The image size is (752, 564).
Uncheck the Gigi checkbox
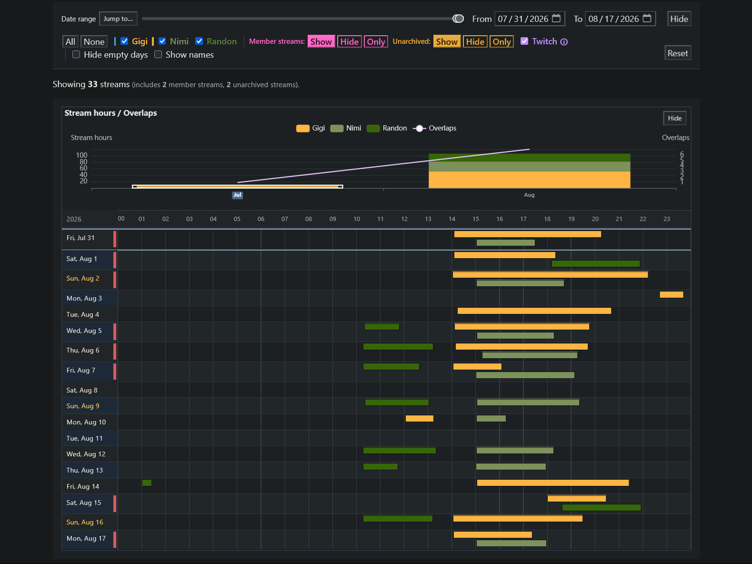click(x=124, y=41)
